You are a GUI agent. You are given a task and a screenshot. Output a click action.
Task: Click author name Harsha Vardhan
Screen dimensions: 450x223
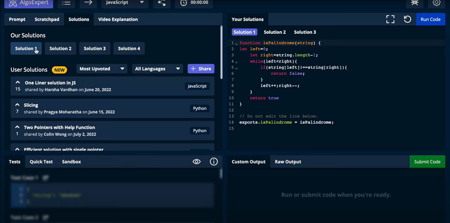61,90
